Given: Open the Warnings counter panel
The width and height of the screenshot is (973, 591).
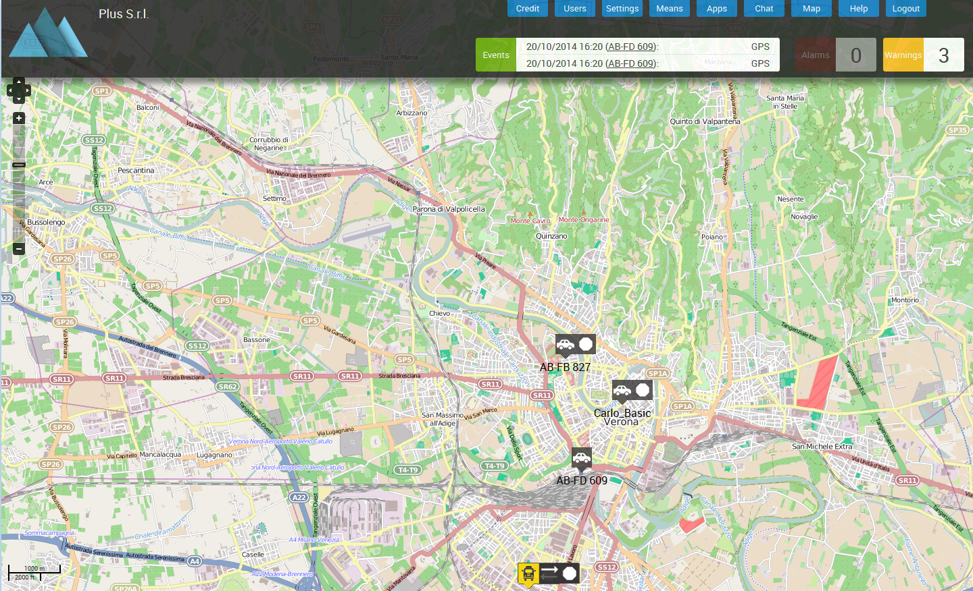Looking at the screenshot, I should pyautogui.click(x=924, y=55).
